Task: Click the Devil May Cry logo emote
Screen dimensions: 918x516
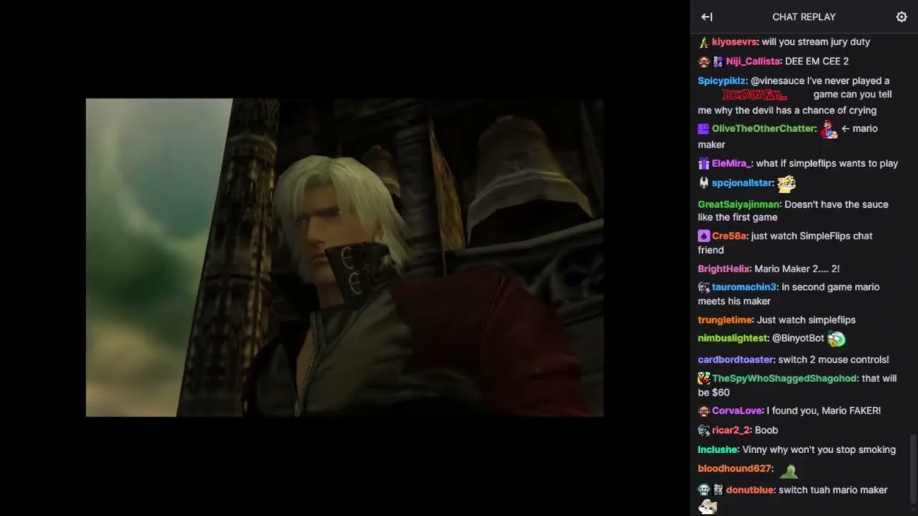Action: [754, 95]
